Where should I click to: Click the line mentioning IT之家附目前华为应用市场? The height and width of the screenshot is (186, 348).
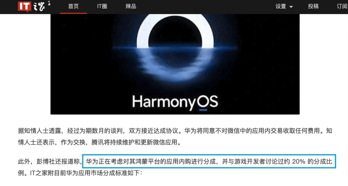(x=80, y=173)
